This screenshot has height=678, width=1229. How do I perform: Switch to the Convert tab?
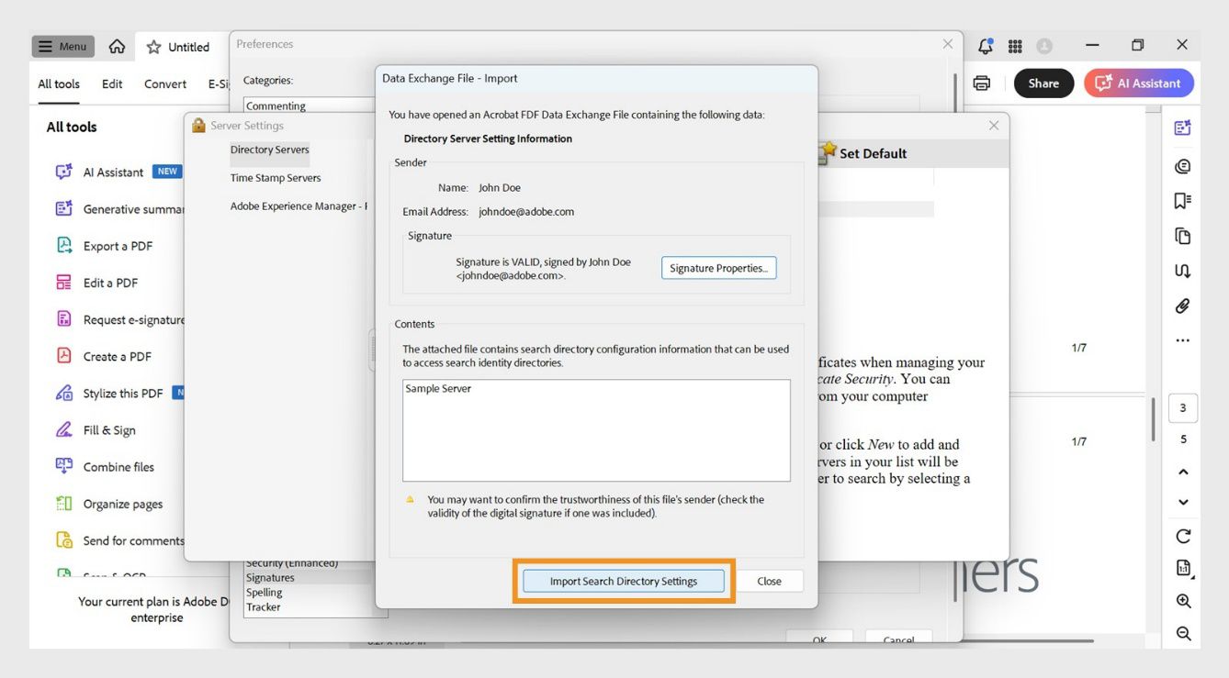(x=164, y=83)
